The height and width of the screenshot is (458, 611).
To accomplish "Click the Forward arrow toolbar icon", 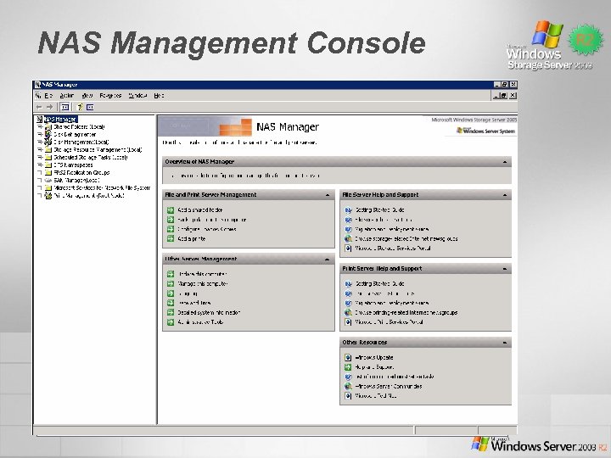I will 49,107.
